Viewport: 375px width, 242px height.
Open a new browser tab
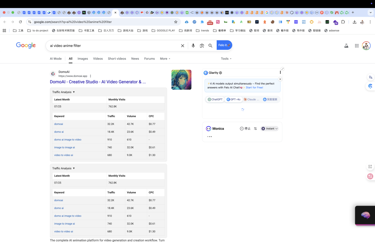(353, 12)
